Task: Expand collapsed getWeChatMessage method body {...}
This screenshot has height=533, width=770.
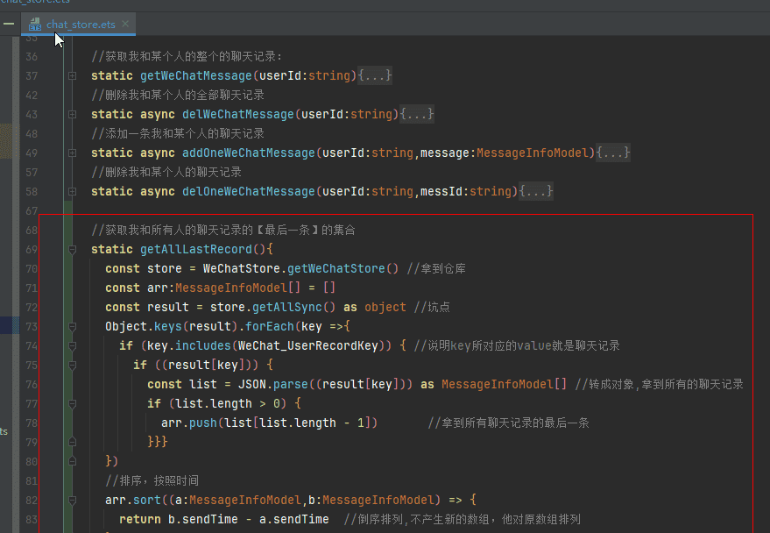Action: coord(377,75)
